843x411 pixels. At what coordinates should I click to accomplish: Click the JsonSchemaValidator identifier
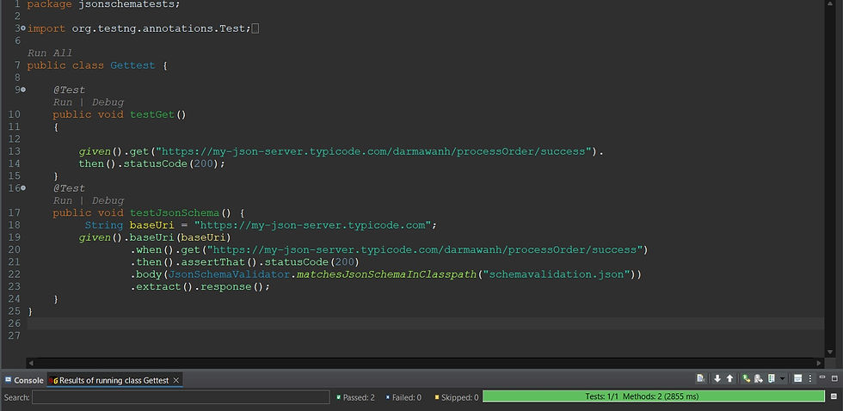230,274
